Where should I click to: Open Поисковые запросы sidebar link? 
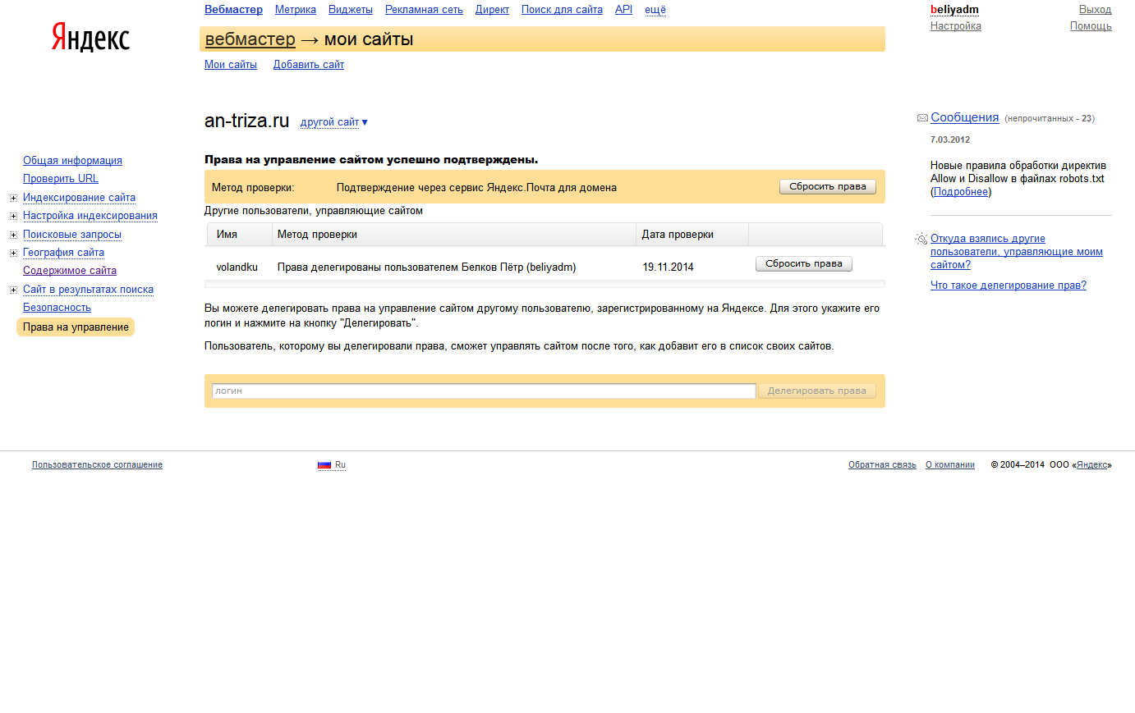pos(72,235)
